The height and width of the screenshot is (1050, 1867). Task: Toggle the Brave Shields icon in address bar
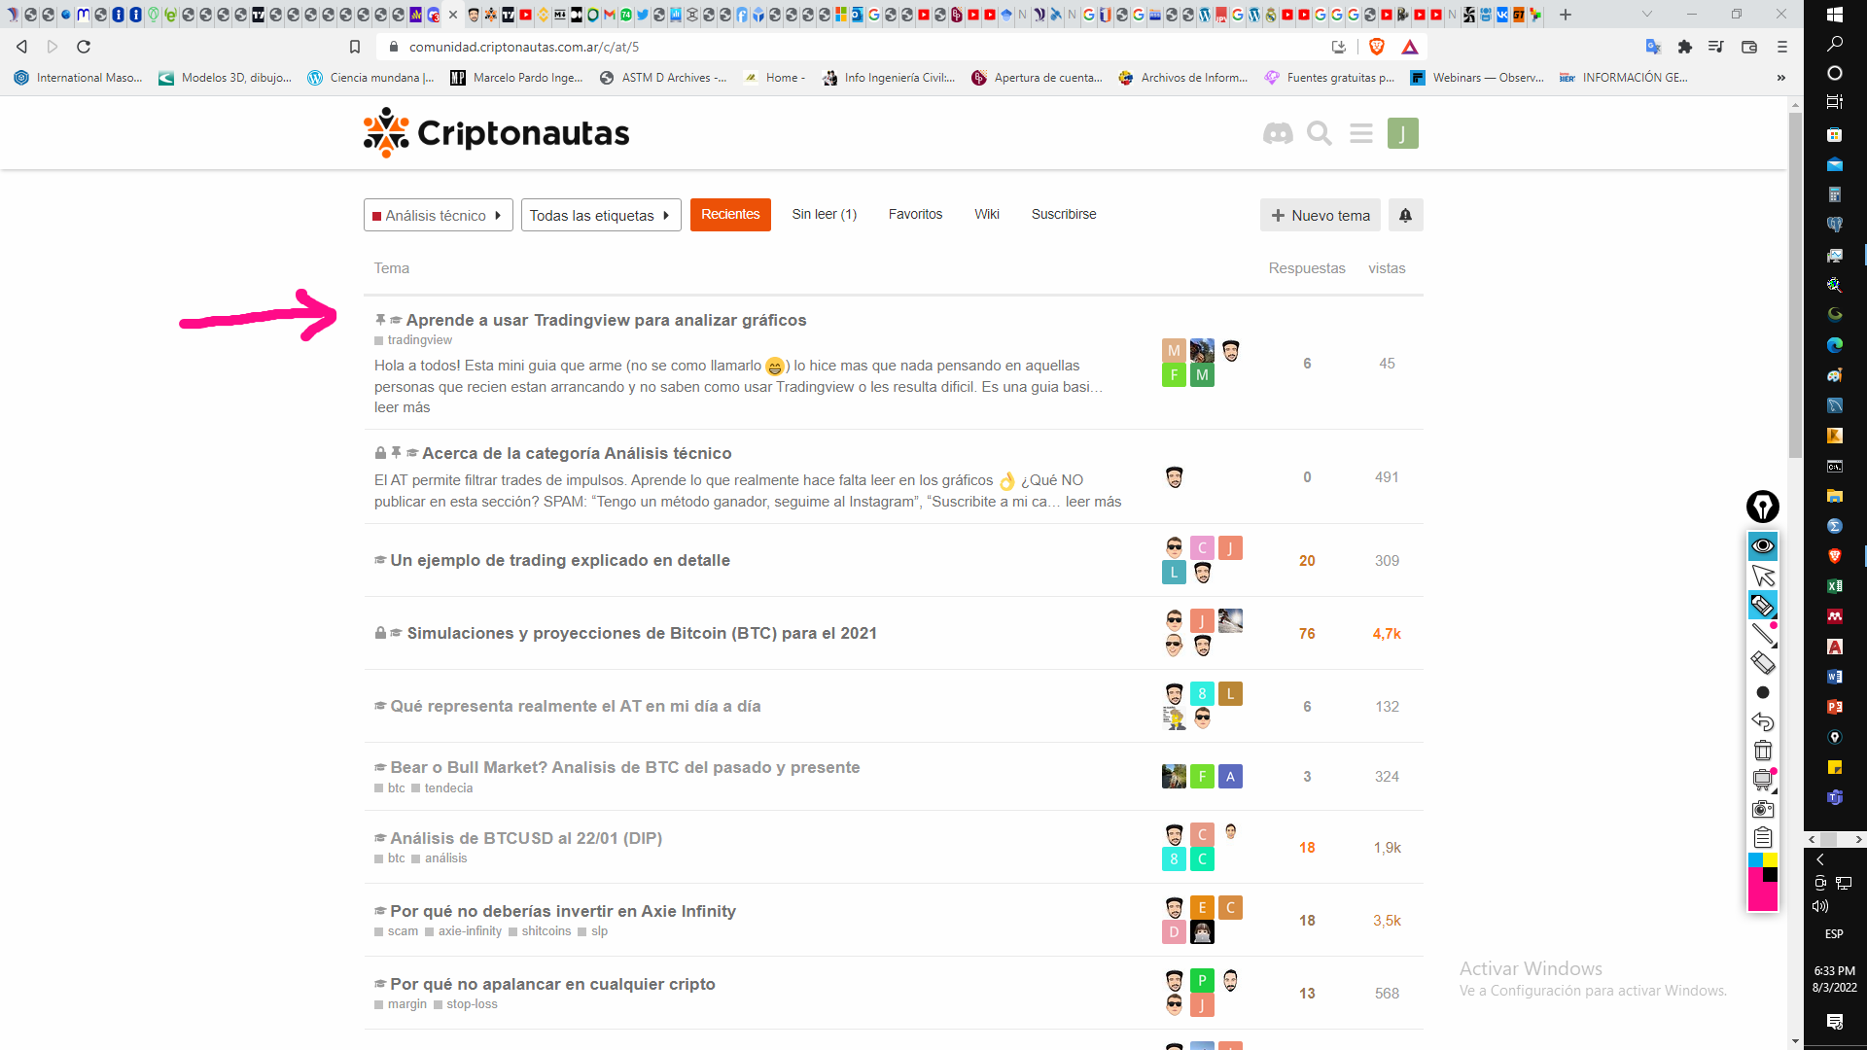pyautogui.click(x=1377, y=47)
